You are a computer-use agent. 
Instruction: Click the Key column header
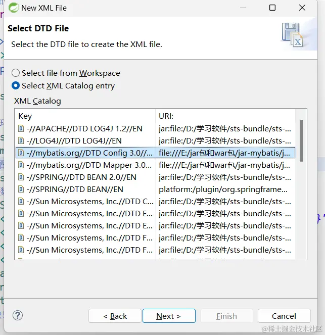[x=25, y=116]
